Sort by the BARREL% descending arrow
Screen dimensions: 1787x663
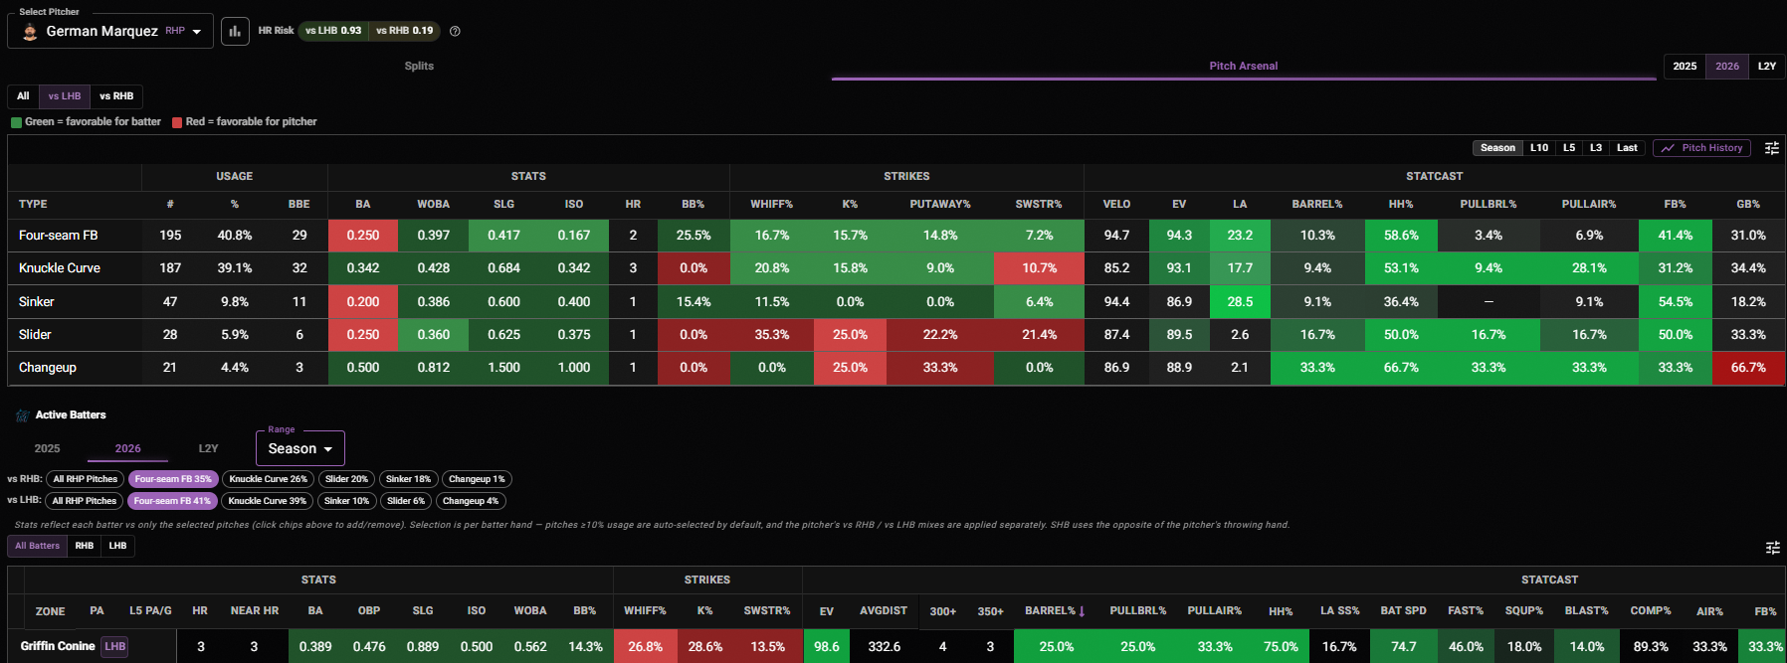tap(1082, 611)
